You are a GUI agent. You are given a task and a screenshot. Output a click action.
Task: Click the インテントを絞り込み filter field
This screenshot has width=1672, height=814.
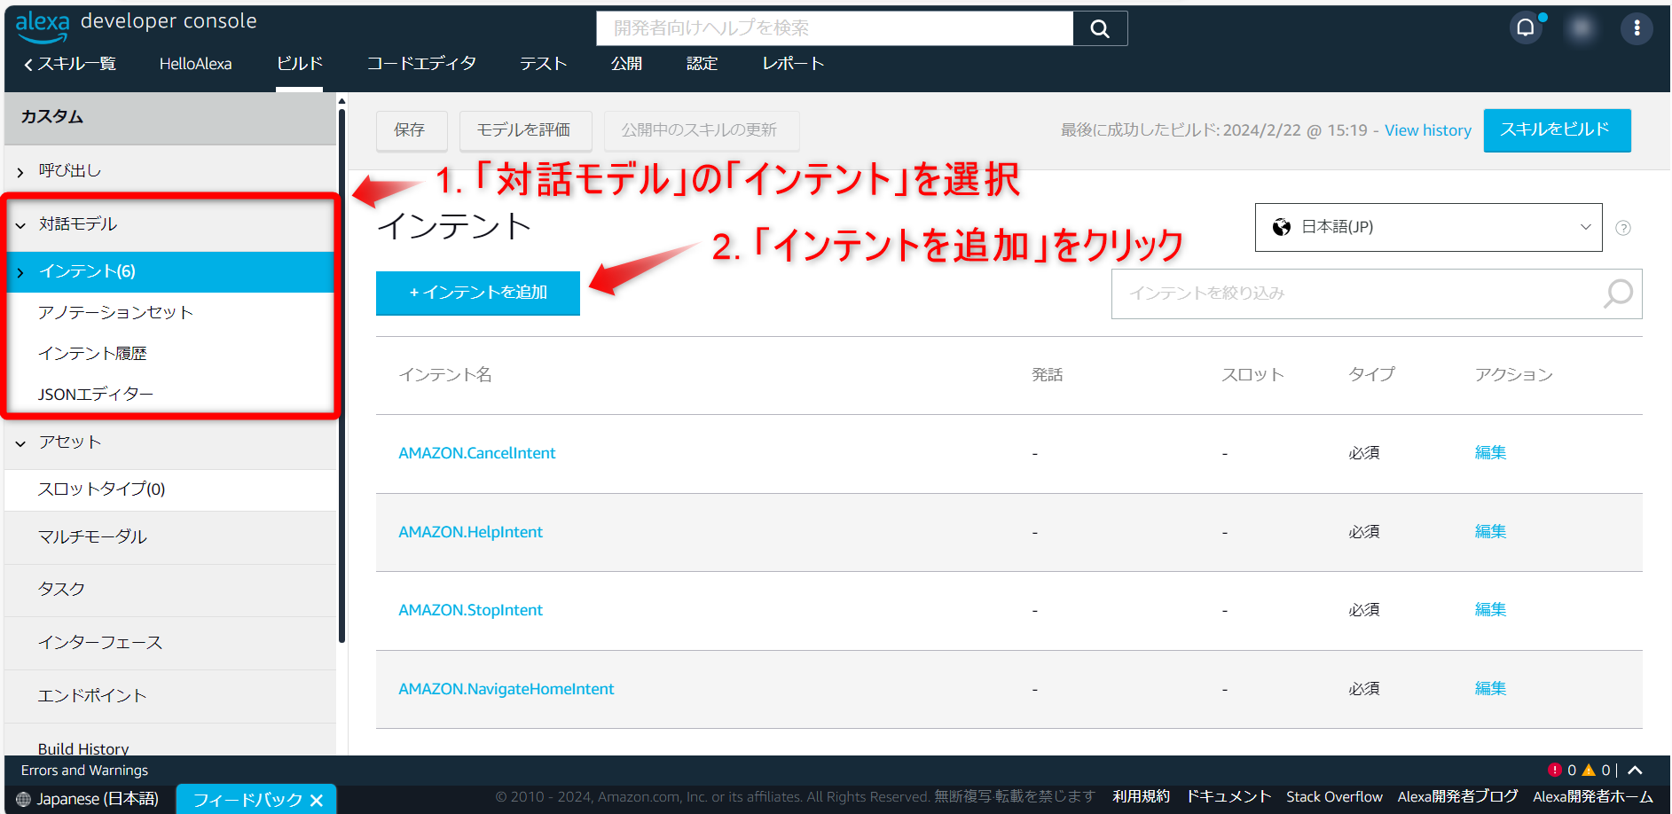coord(1331,294)
